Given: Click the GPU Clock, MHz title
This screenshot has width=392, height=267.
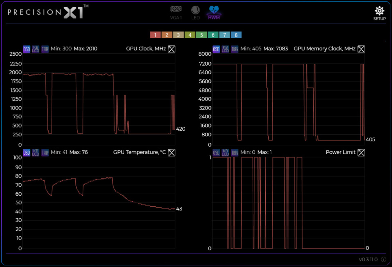Looking at the screenshot, I should (x=146, y=49).
